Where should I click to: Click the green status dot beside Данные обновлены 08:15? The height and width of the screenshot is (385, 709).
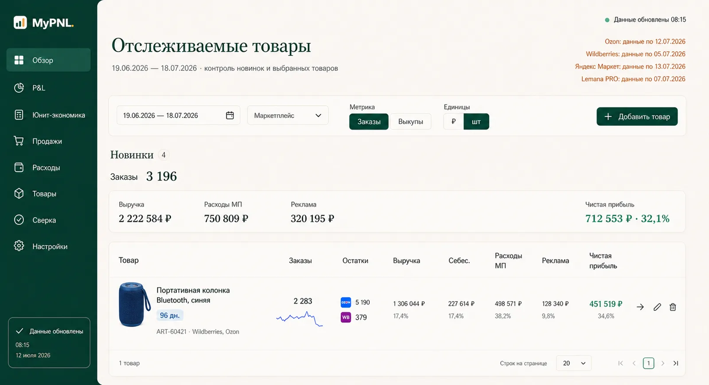click(607, 20)
